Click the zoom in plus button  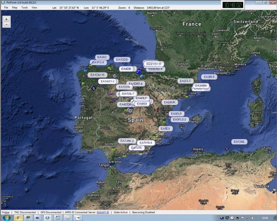(7, 19)
